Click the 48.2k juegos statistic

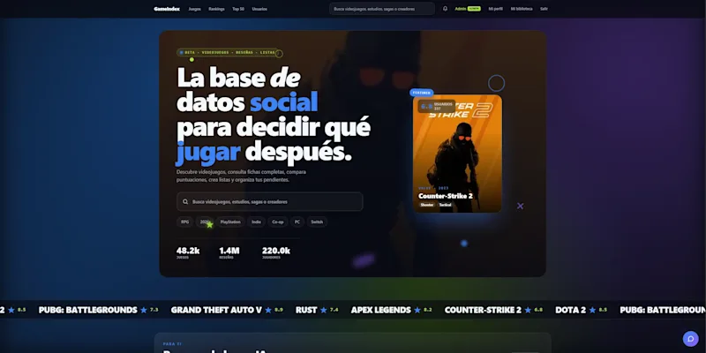[x=188, y=252]
